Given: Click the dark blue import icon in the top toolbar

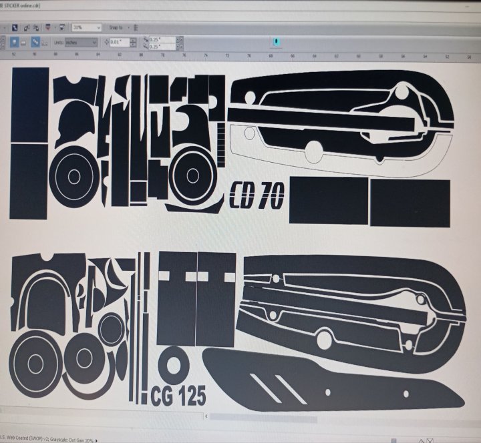Looking at the screenshot, I should [15, 28].
